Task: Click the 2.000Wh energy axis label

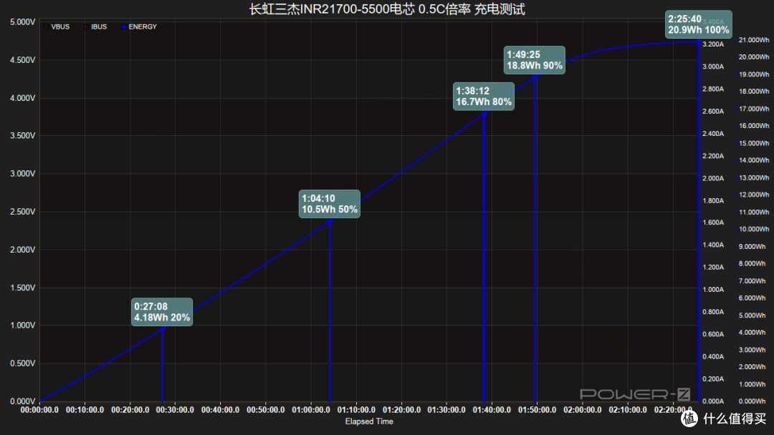Action: point(752,367)
